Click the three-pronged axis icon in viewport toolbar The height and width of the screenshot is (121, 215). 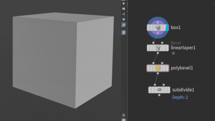pos(124,14)
